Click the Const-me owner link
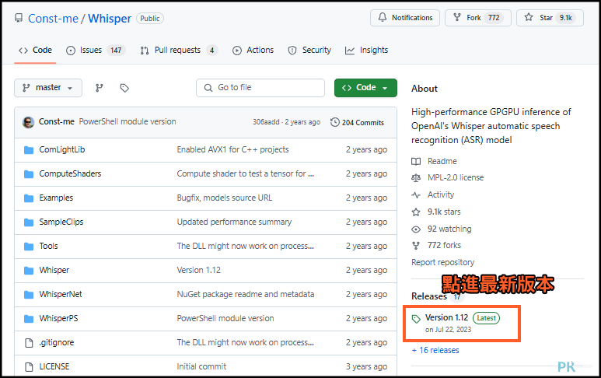Image resolution: width=601 pixels, height=378 pixels. pyautogui.click(x=54, y=19)
